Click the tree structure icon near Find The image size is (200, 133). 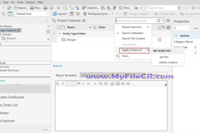pos(136,8)
